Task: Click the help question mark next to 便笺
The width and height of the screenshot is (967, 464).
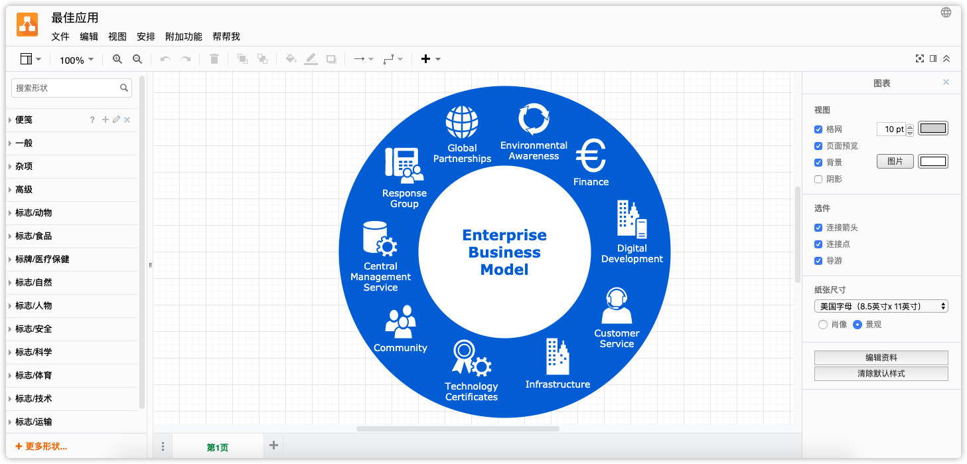Action: [92, 120]
